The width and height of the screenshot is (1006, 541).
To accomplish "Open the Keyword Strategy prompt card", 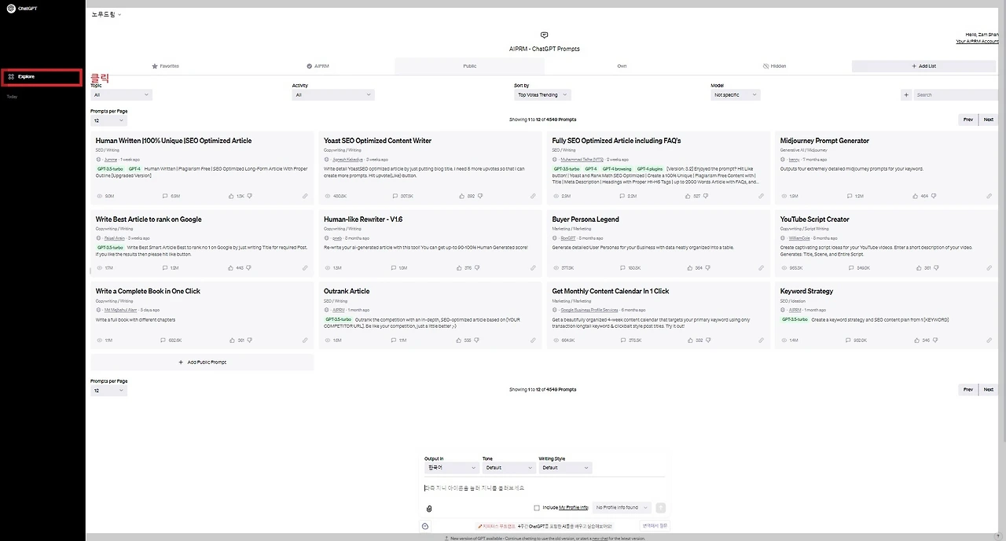I will [887, 315].
